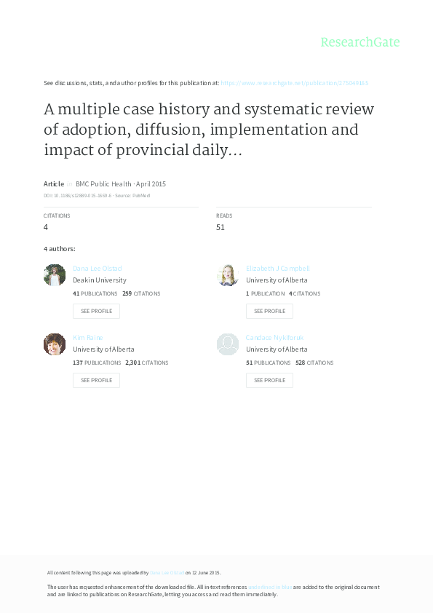This screenshot has height=613, width=433.
Task: Click SEE PROFILE under Dana Lee Olstad
Action: pyautogui.click(x=96, y=311)
